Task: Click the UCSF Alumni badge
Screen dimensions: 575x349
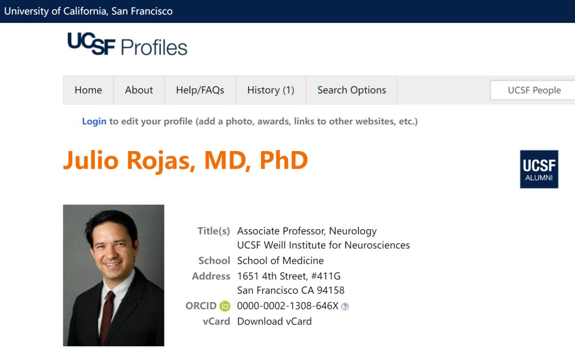Action: click(539, 169)
